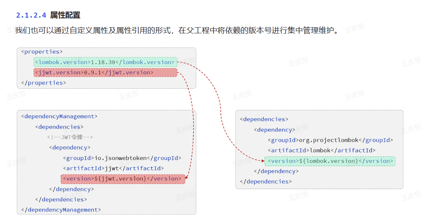Click the opening <properties> tag
This screenshot has height=219, width=425.
(42, 52)
